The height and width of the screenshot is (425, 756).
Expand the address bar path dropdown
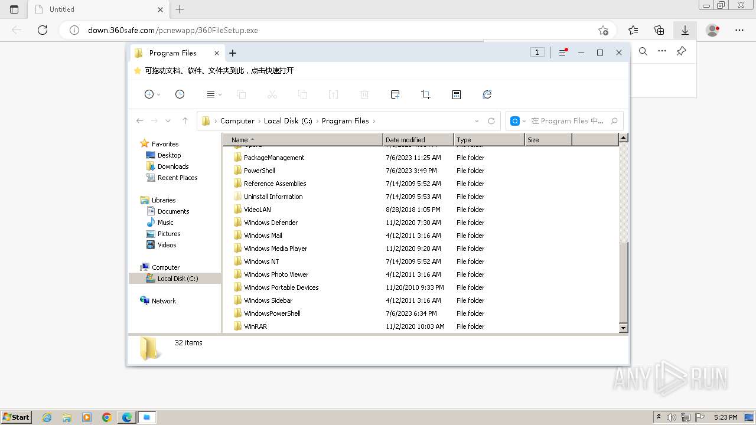coord(477,121)
